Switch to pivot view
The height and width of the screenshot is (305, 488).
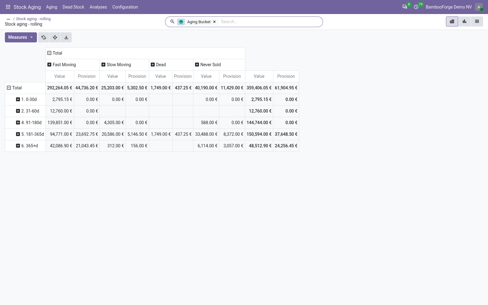tap(452, 21)
